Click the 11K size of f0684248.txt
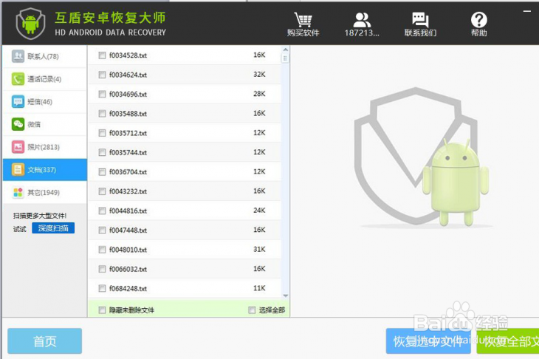Viewport: 539px width, 359px height. [x=259, y=288]
